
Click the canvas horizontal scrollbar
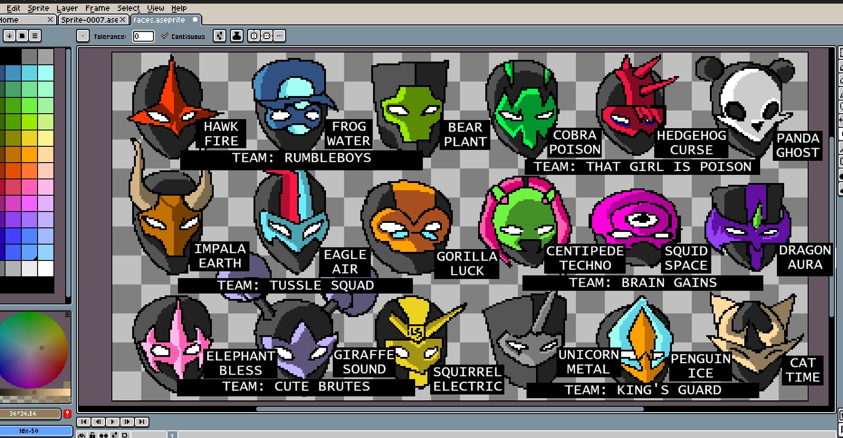click(x=450, y=409)
